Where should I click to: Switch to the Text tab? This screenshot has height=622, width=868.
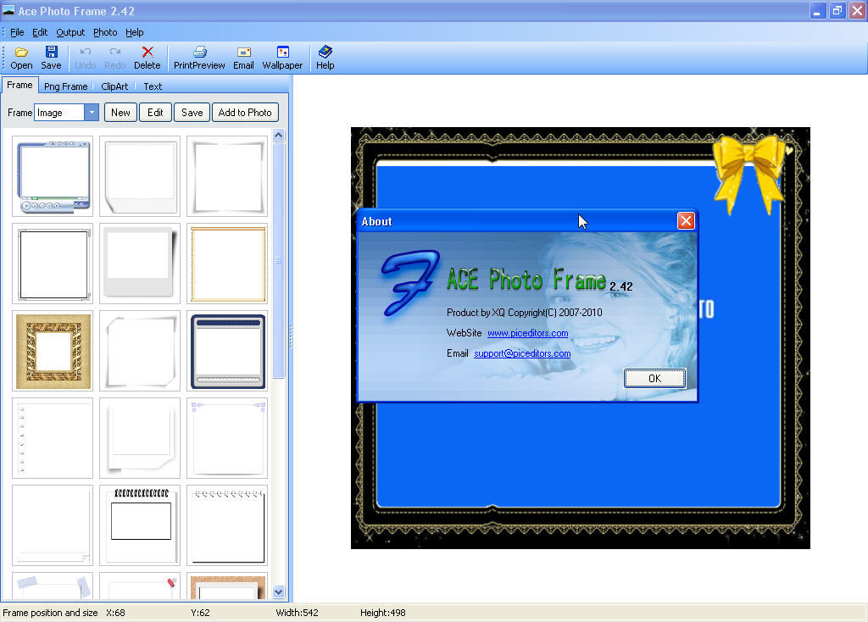click(153, 86)
